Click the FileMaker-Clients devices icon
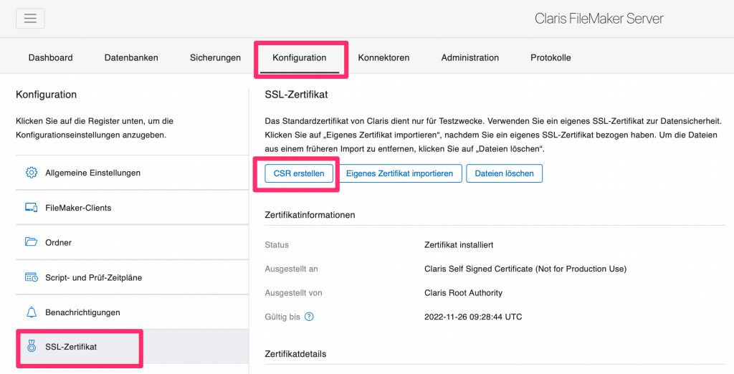Viewport: 734px width, 374px height. click(x=31, y=207)
